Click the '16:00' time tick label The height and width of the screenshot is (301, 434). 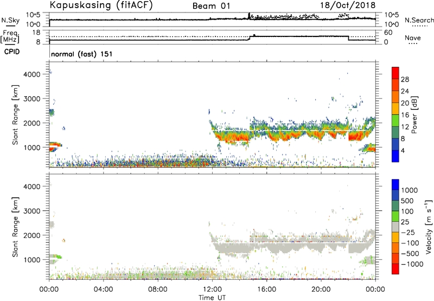click(x=266, y=290)
